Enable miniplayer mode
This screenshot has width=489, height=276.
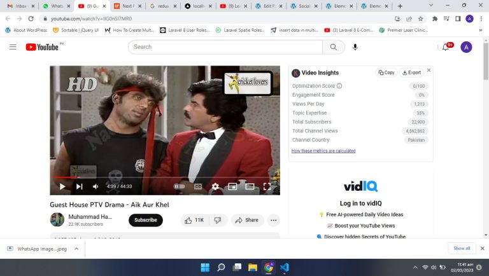232,186
